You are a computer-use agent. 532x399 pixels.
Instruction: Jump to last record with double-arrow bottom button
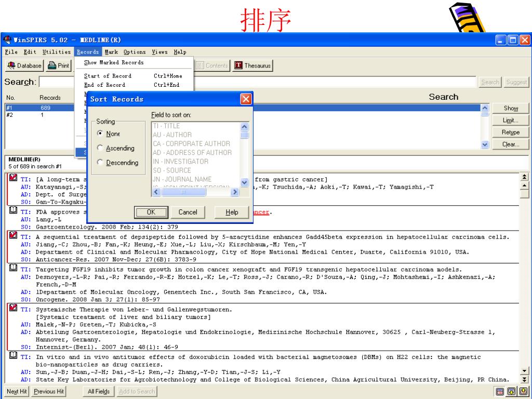tap(525, 380)
